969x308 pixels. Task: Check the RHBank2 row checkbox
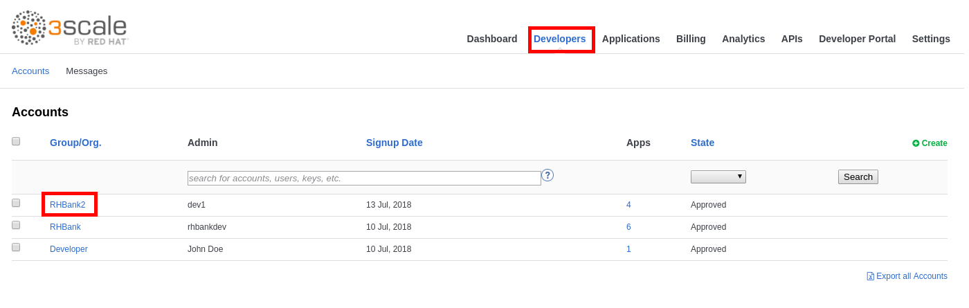(x=16, y=203)
